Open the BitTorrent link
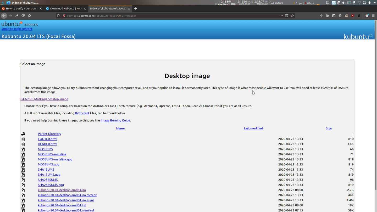The width and height of the screenshot is (377, 212). coord(82,113)
